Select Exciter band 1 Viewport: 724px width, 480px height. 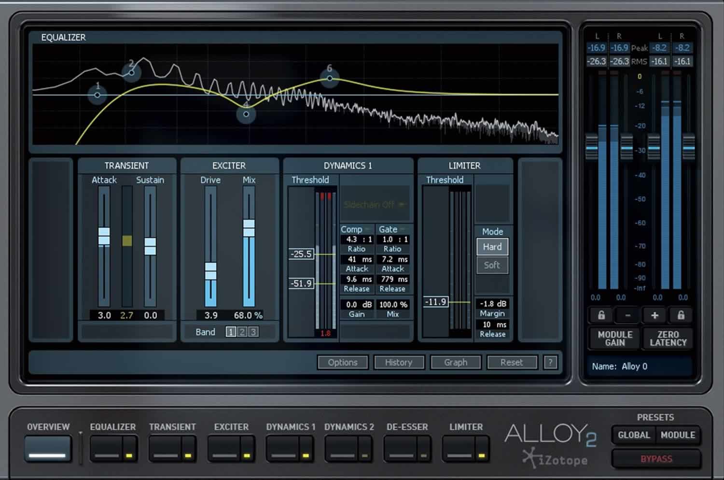coord(231,332)
